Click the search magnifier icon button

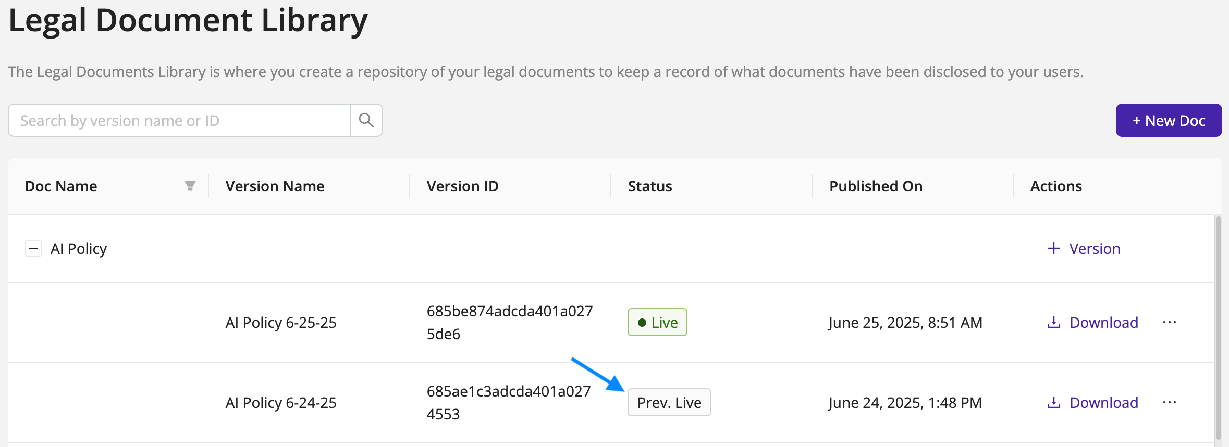366,120
